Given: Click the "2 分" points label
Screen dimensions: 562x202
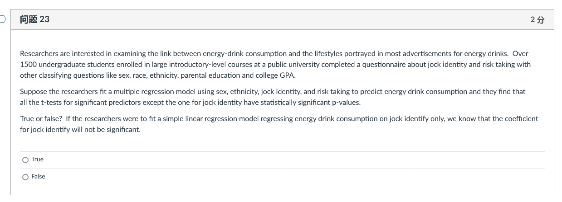Looking at the screenshot, I should pos(537,20).
